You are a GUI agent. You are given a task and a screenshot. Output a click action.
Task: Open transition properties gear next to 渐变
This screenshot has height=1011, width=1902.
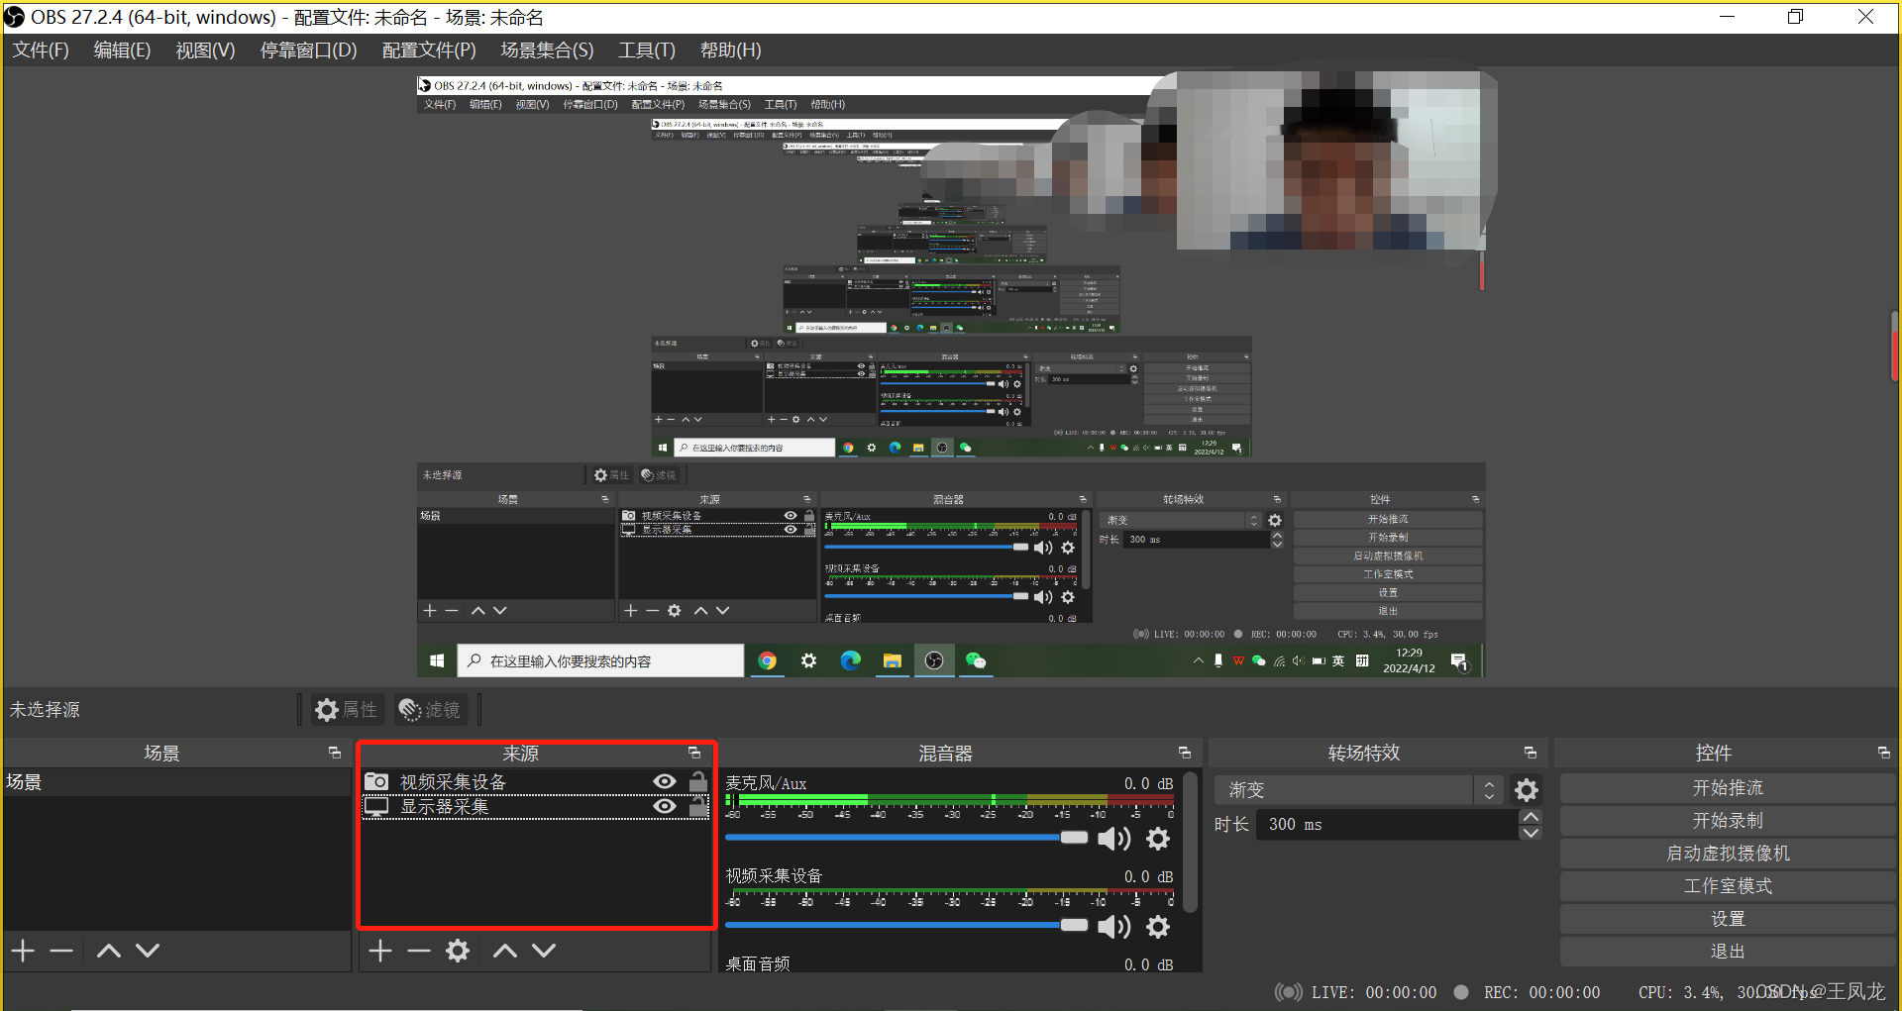1527,790
